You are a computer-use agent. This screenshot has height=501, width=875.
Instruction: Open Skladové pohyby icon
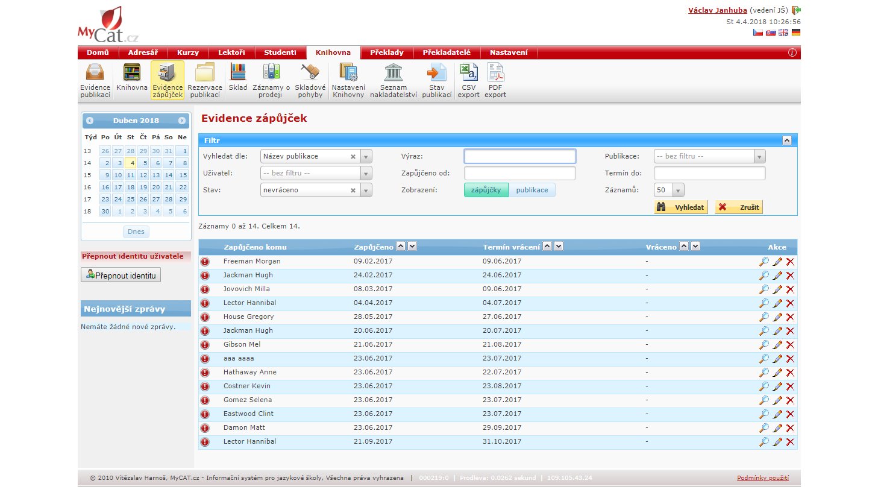310,81
